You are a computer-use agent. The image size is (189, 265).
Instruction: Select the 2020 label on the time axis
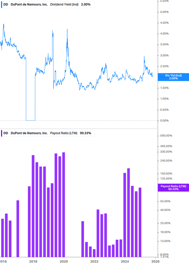(x=64, y=261)
